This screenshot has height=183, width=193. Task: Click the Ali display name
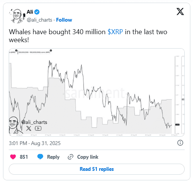click(x=30, y=12)
